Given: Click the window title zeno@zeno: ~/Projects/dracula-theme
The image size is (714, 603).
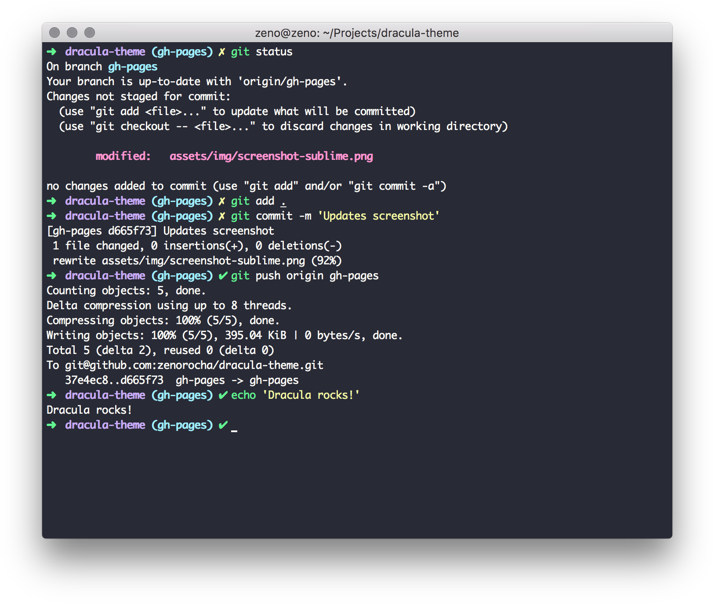Looking at the screenshot, I should pos(357,33).
